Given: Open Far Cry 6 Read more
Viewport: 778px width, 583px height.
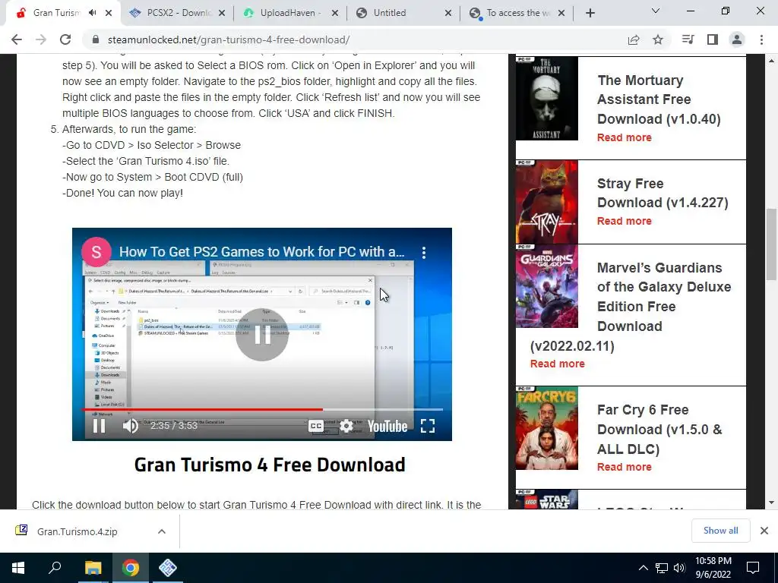Looking at the screenshot, I should pos(625,467).
